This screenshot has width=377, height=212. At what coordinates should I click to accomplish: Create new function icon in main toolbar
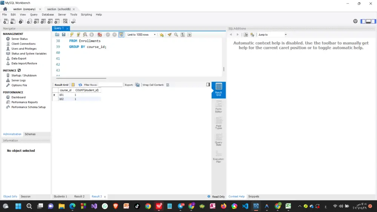pyautogui.click(x=57, y=21)
